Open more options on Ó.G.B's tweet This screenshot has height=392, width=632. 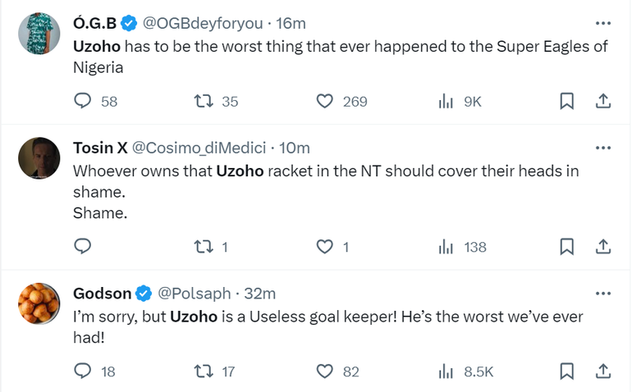(x=603, y=23)
